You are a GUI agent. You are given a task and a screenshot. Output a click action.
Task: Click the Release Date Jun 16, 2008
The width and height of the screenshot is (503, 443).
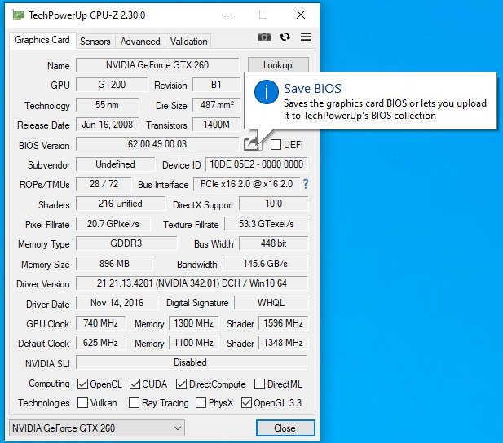[107, 125]
